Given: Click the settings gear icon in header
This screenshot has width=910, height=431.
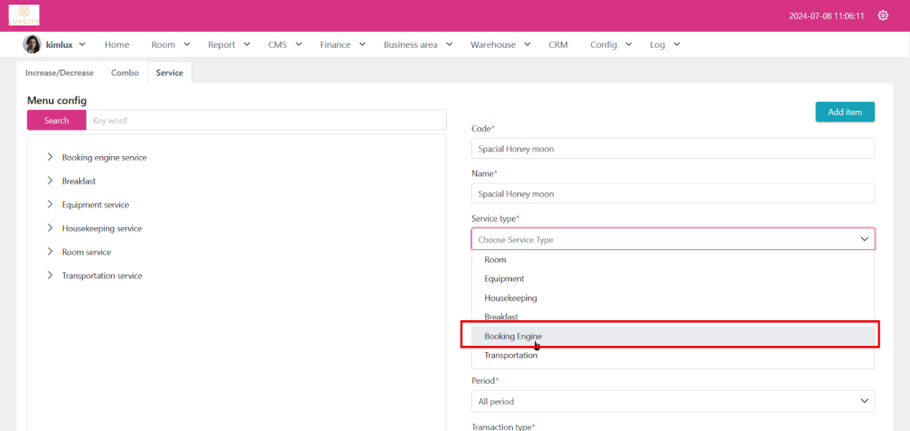Looking at the screenshot, I should [882, 15].
